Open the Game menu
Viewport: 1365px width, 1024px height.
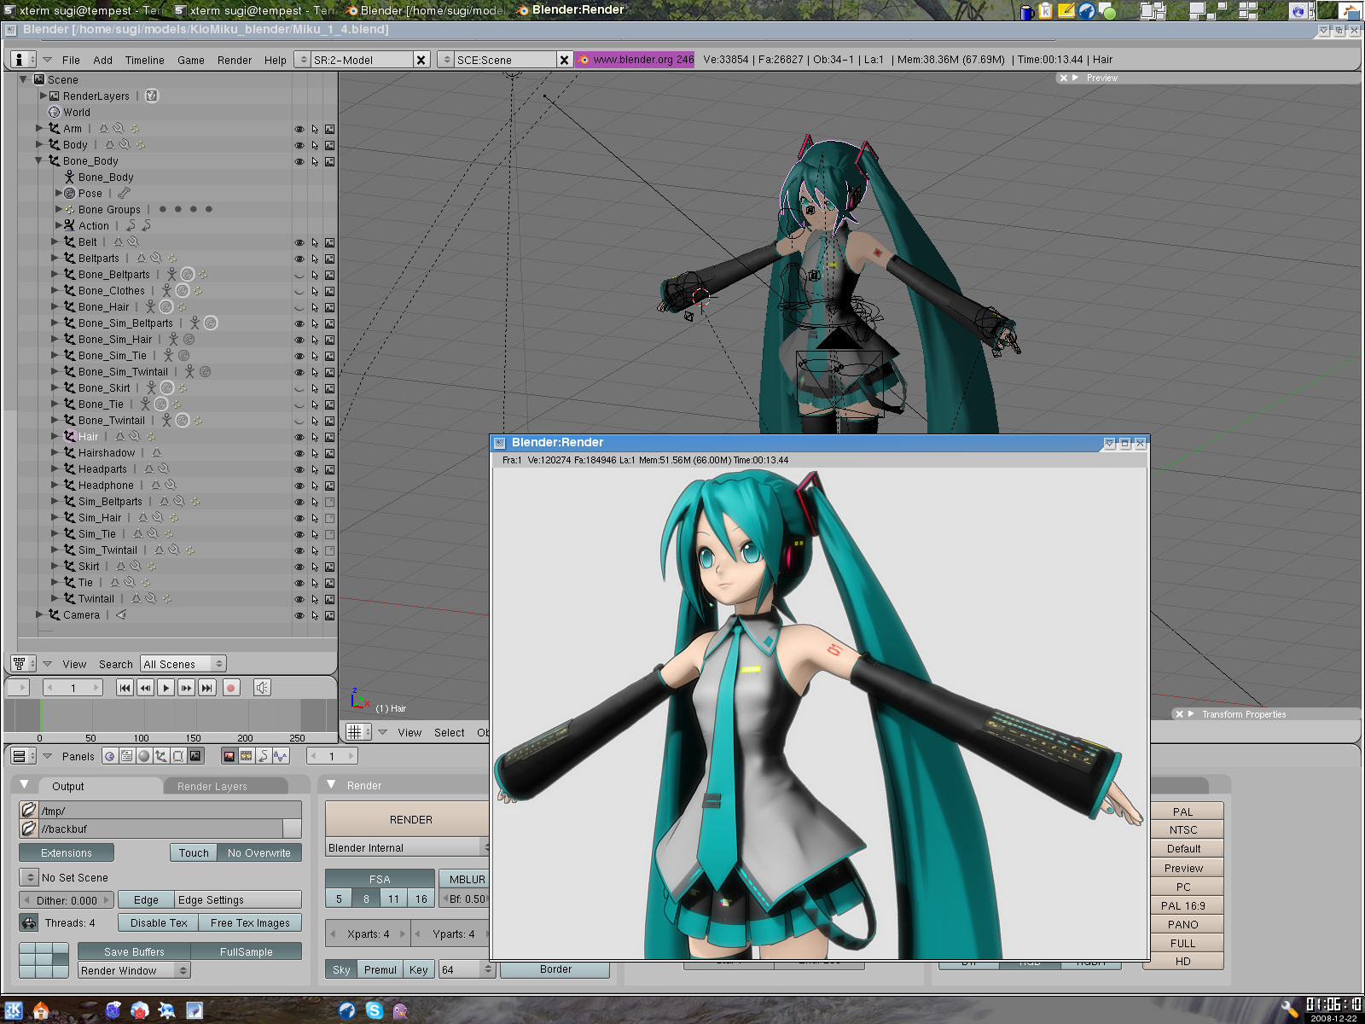click(x=190, y=60)
